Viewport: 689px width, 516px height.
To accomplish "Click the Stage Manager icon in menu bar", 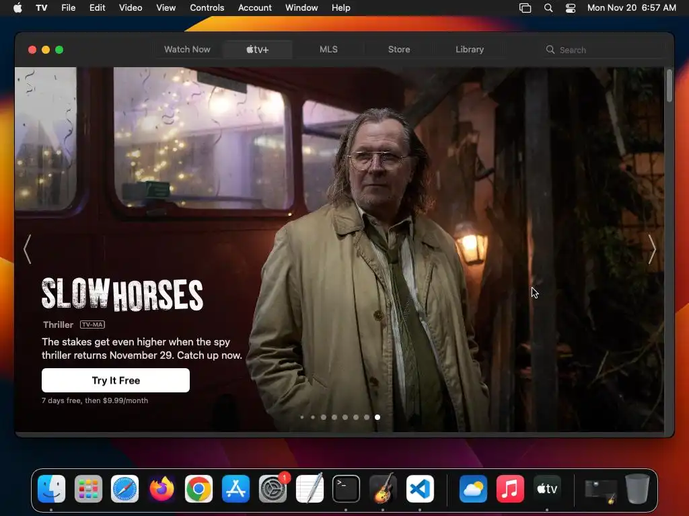I will point(525,7).
